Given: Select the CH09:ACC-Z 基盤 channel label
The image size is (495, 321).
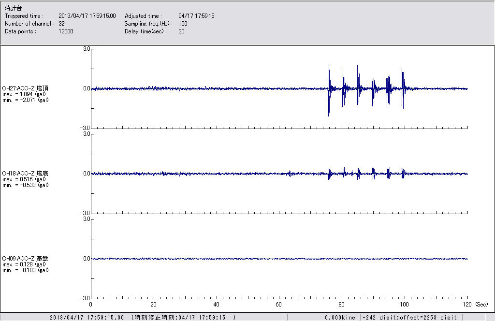Looking at the screenshot, I should (x=25, y=259).
